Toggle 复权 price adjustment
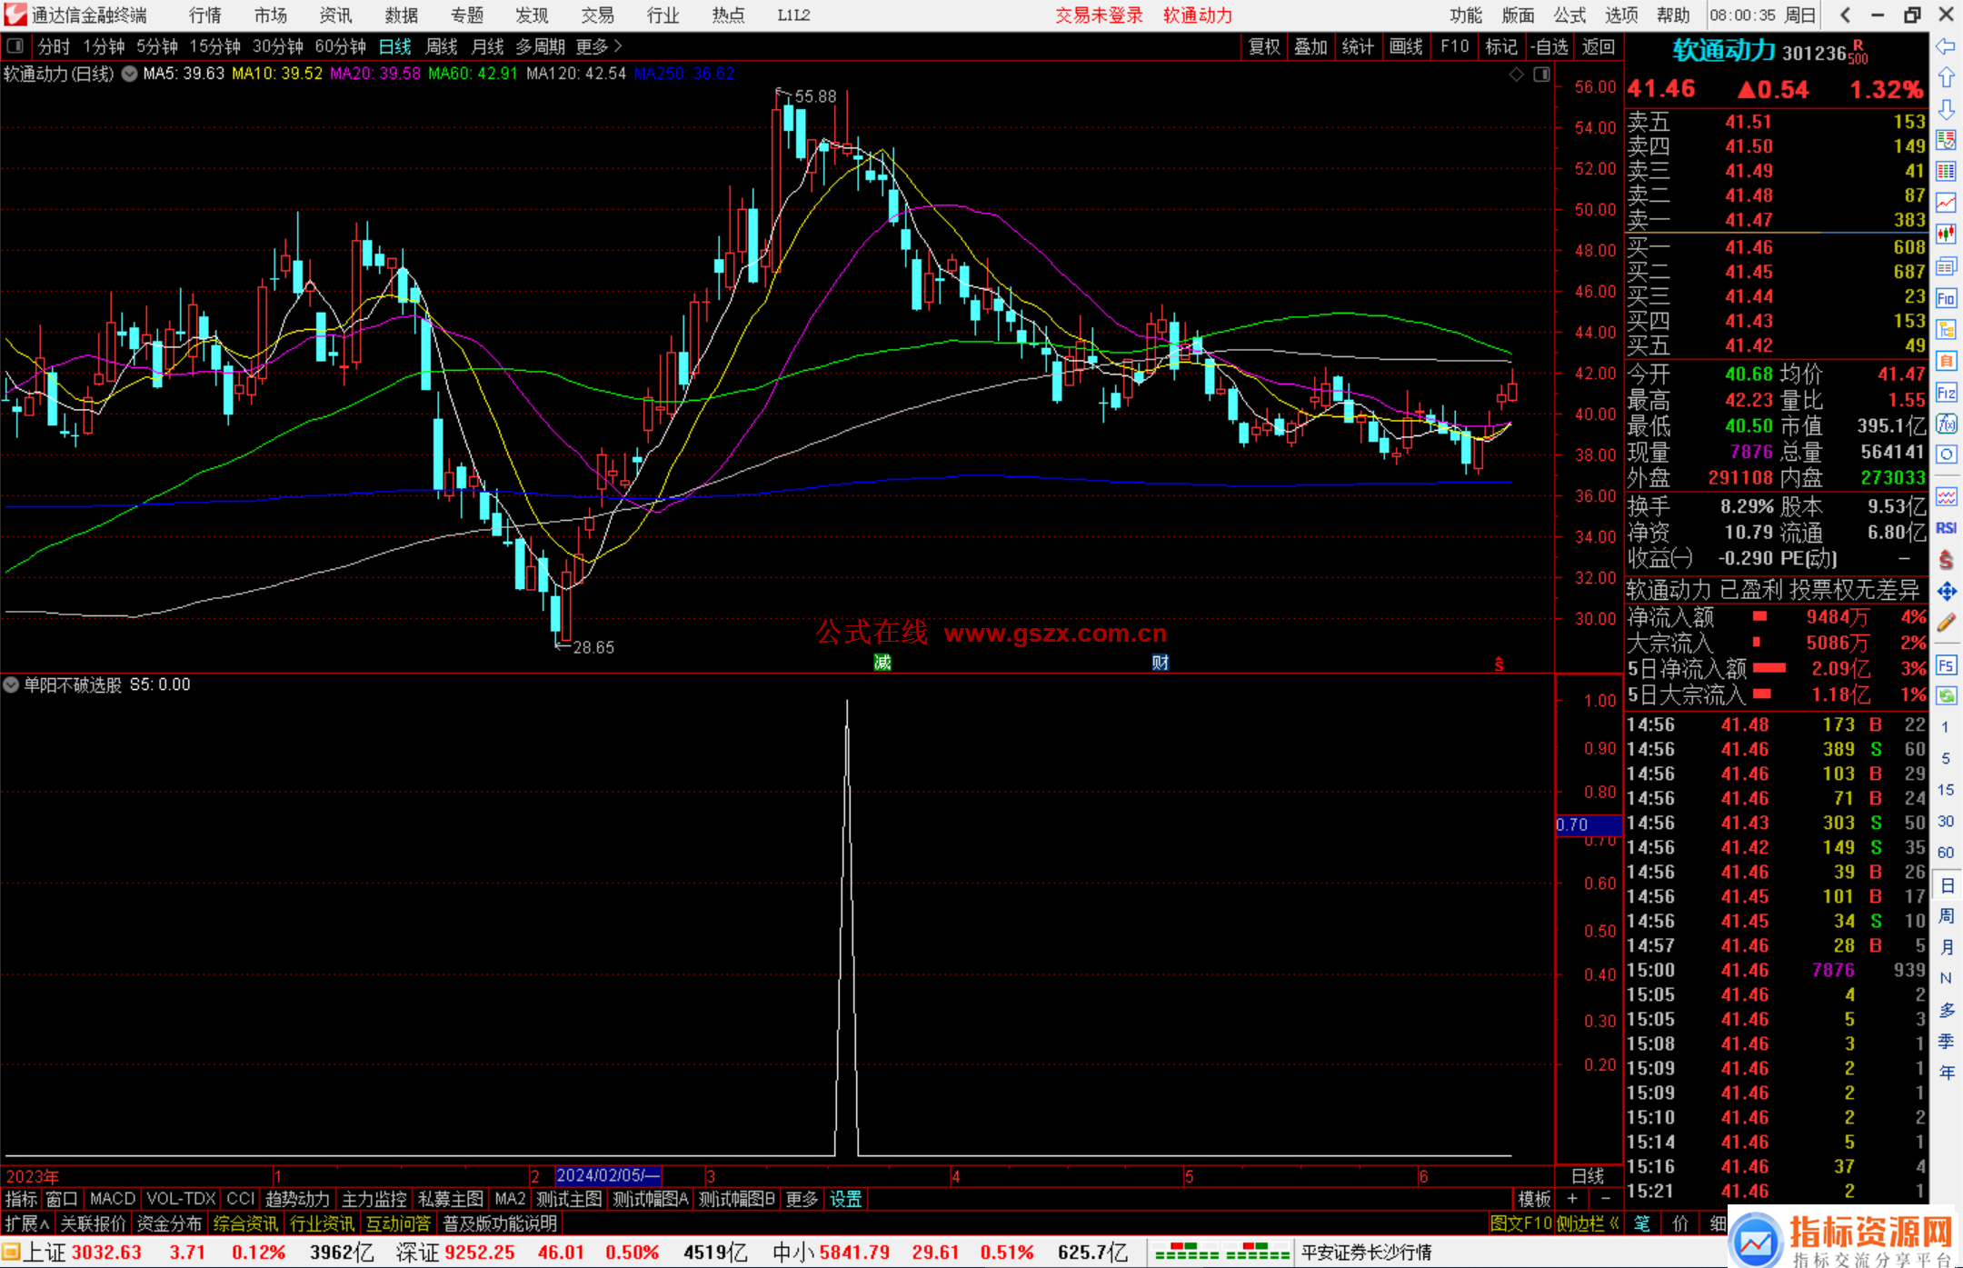This screenshot has width=1963, height=1268. point(1264,46)
